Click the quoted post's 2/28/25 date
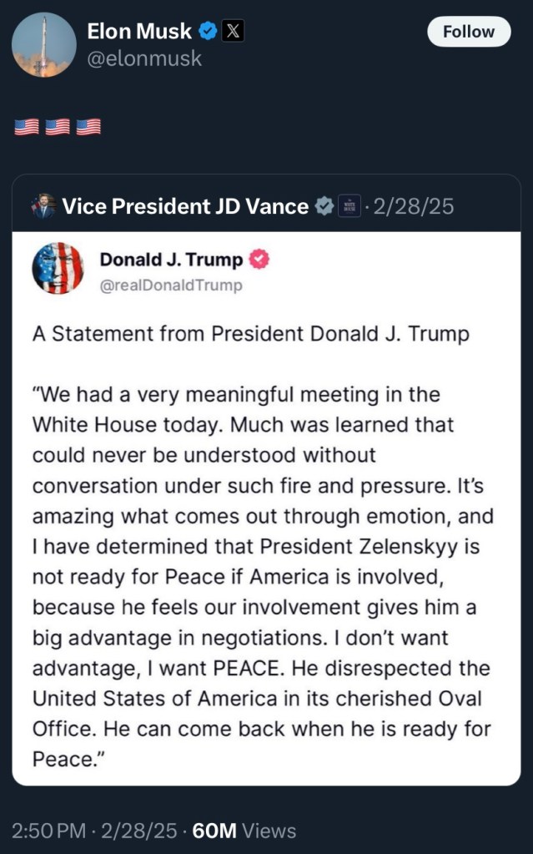The width and height of the screenshot is (533, 854). tap(414, 205)
